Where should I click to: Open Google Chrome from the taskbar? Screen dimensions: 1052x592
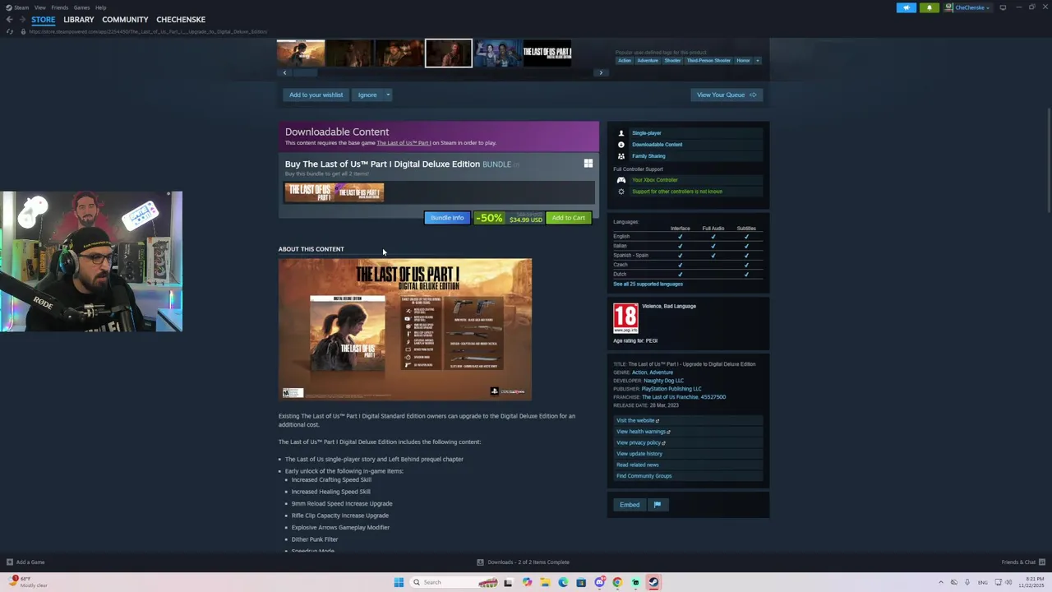coord(617,582)
